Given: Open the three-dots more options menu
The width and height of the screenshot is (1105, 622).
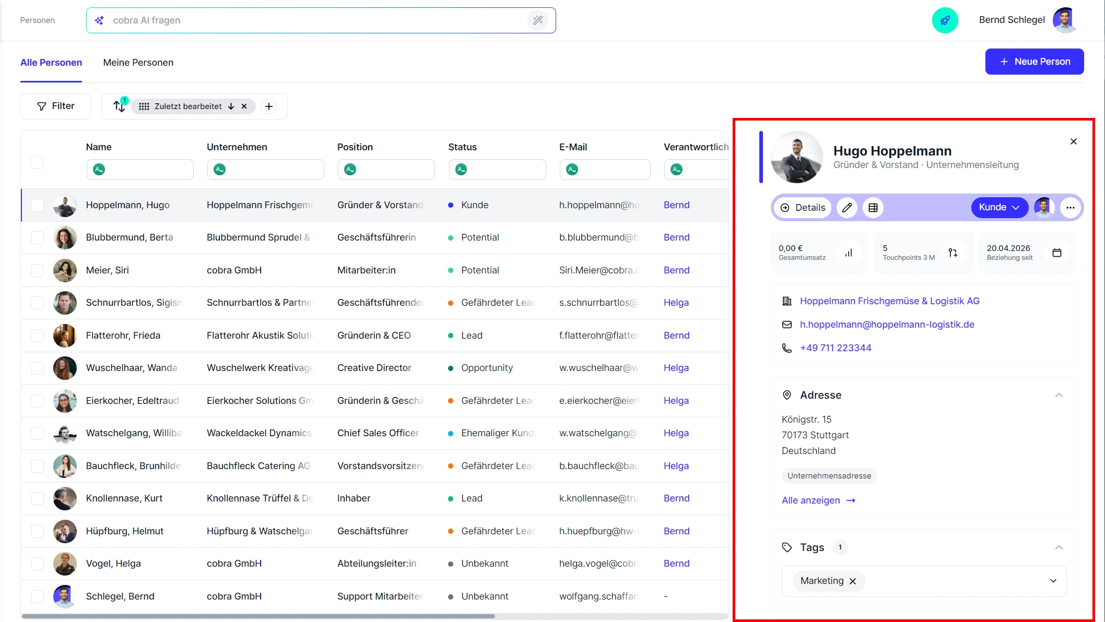Looking at the screenshot, I should [x=1071, y=208].
